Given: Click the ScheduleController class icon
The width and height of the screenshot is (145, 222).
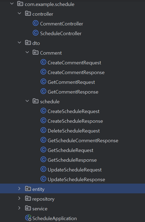Looking at the screenshot, I should 36,33.
